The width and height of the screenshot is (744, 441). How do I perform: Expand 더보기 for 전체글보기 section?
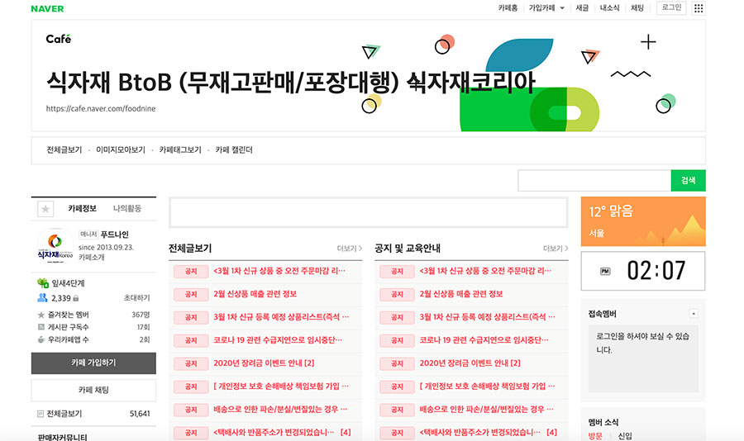349,249
